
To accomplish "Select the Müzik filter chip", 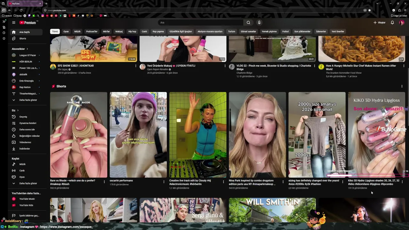I will [77, 32].
